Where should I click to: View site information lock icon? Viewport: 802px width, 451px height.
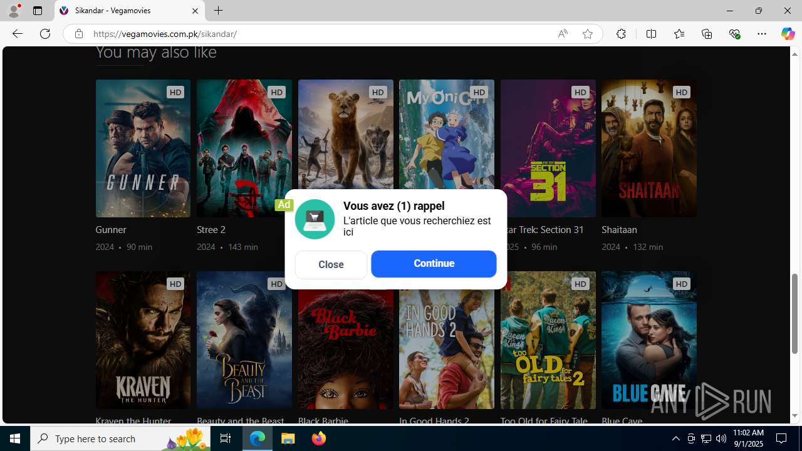(78, 34)
